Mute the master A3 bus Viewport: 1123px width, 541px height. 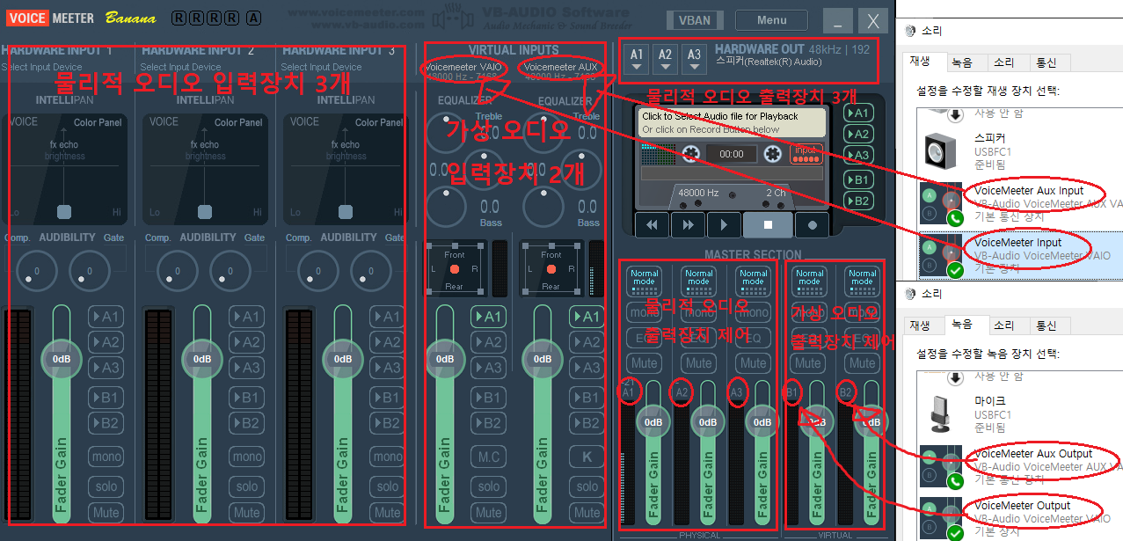[753, 362]
